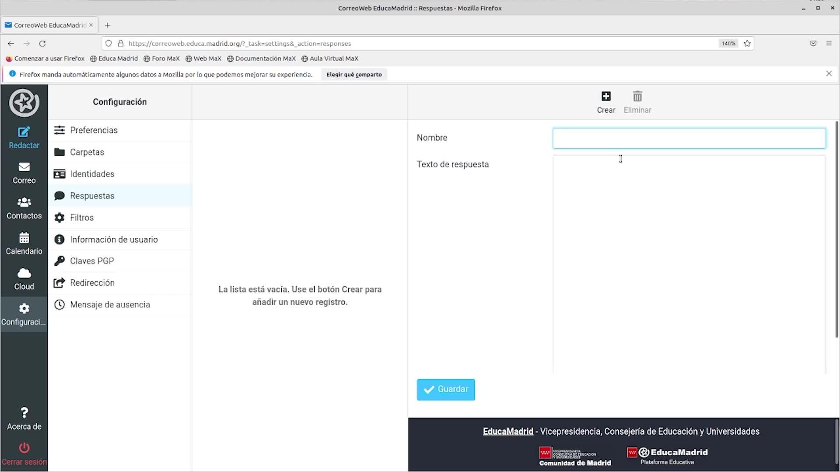Select Mensaje de ausencia option
The height and width of the screenshot is (472, 840).
click(110, 305)
